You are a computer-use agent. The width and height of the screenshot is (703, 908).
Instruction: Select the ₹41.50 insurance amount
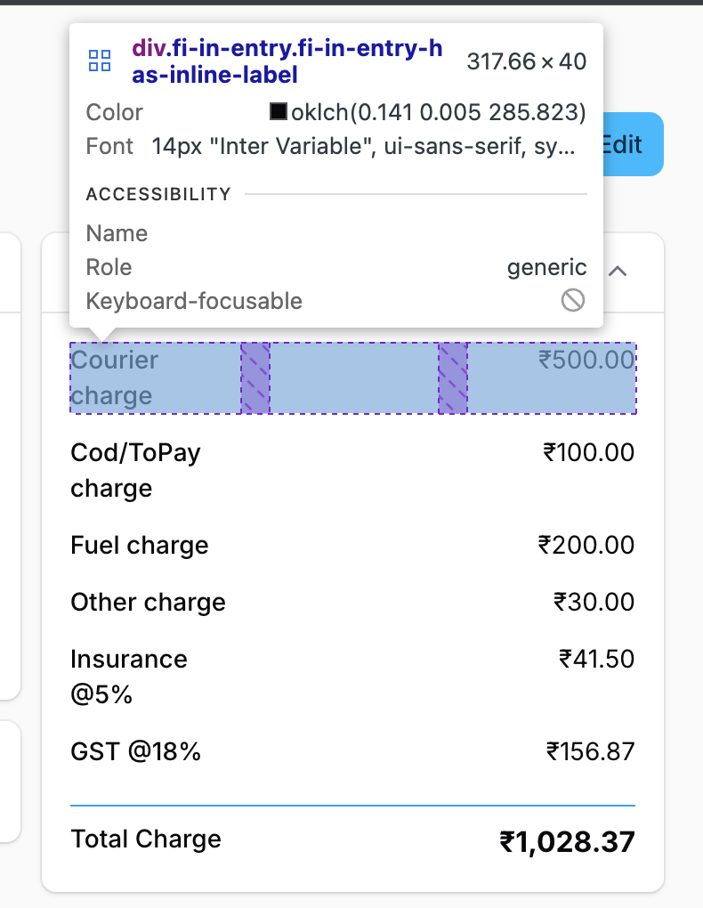pyautogui.click(x=596, y=659)
